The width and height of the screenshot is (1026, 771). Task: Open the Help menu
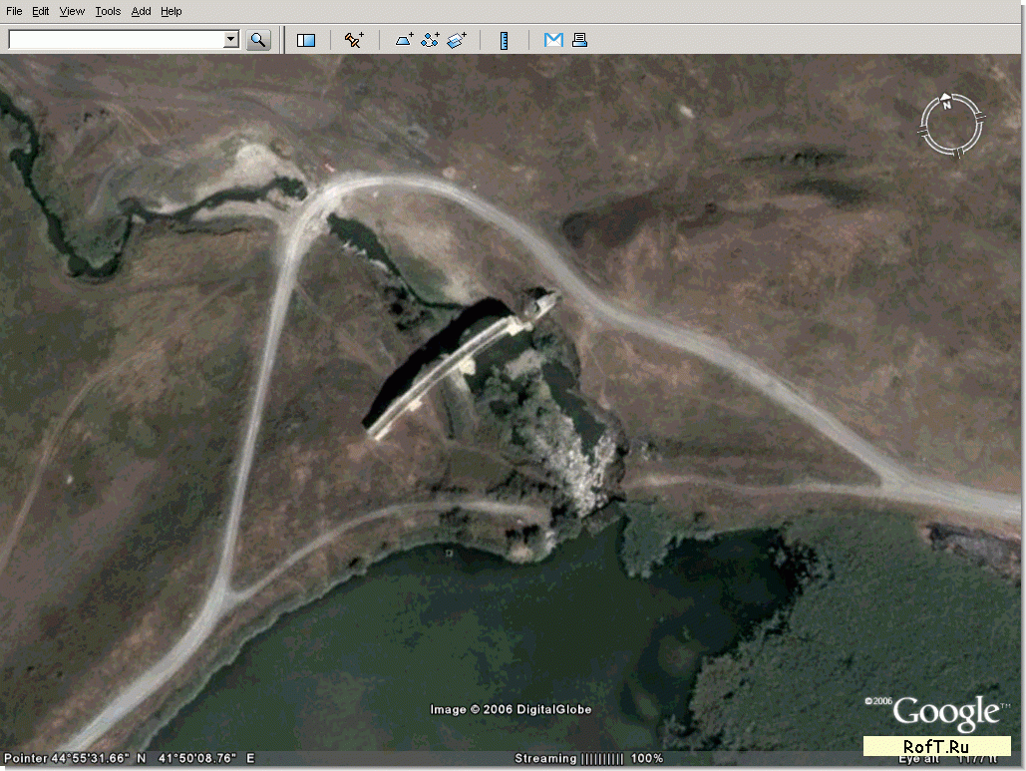171,11
